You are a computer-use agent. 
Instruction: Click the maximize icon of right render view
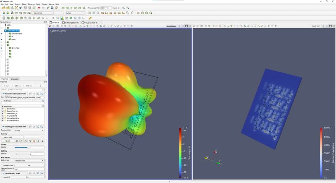[x=331, y=26]
